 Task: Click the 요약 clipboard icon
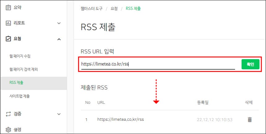(8, 8)
